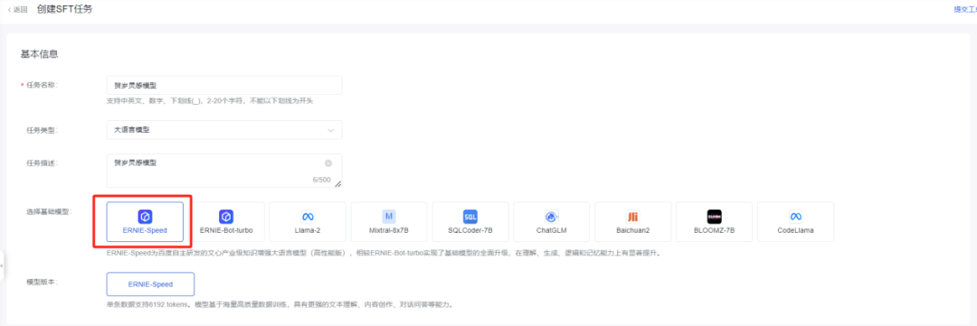
Task: Expand the 任务类型 chevron arrow
Action: click(331, 130)
